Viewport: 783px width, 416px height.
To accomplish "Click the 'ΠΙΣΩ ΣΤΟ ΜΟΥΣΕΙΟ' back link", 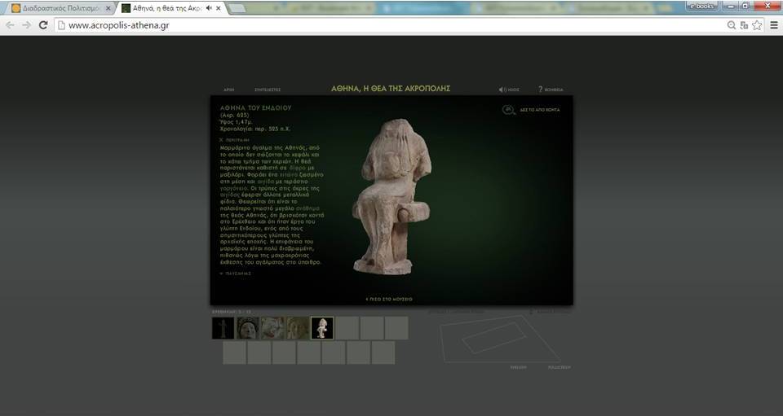I will [x=391, y=299].
